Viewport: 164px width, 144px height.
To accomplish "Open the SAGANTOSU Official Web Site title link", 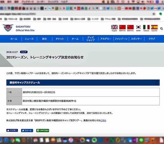I will pyautogui.click(x=25, y=29).
